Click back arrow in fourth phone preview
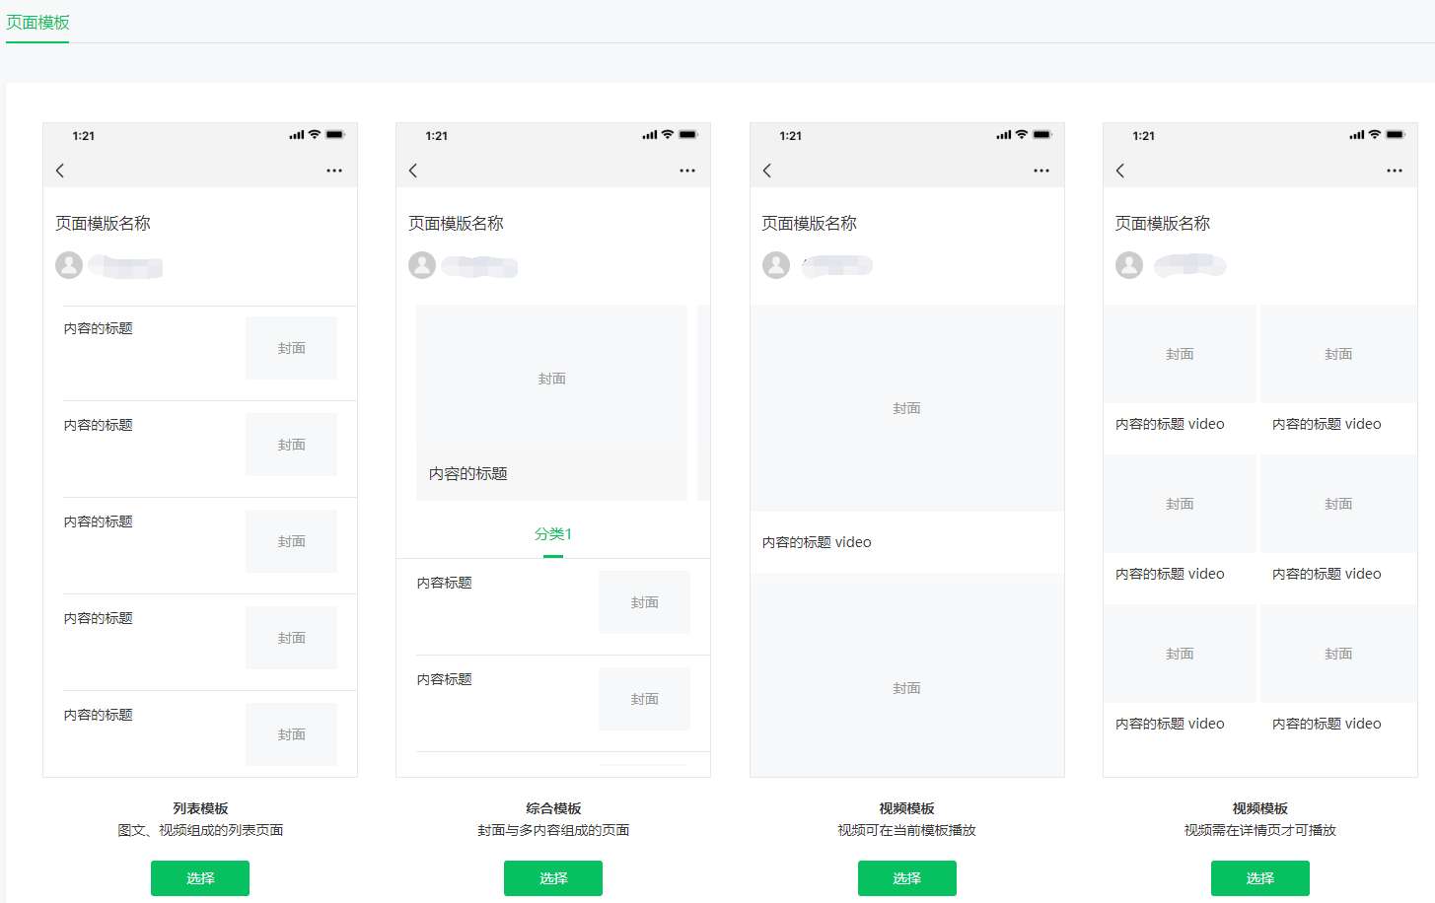1435x903 pixels. tap(1120, 171)
